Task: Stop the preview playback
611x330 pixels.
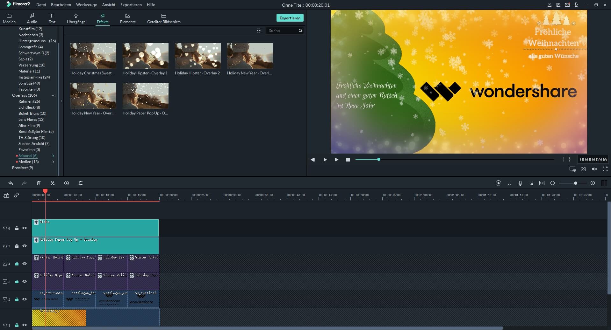Action: pyautogui.click(x=348, y=160)
